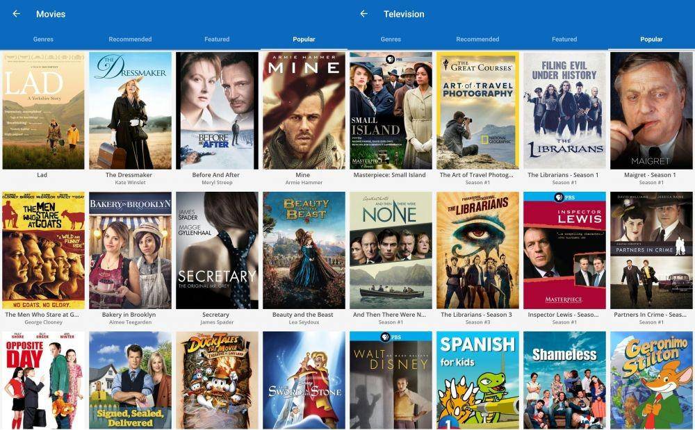This screenshot has height=430, width=695.
Task: Click 'Meryl Streep' actor name
Action: pyautogui.click(x=217, y=183)
